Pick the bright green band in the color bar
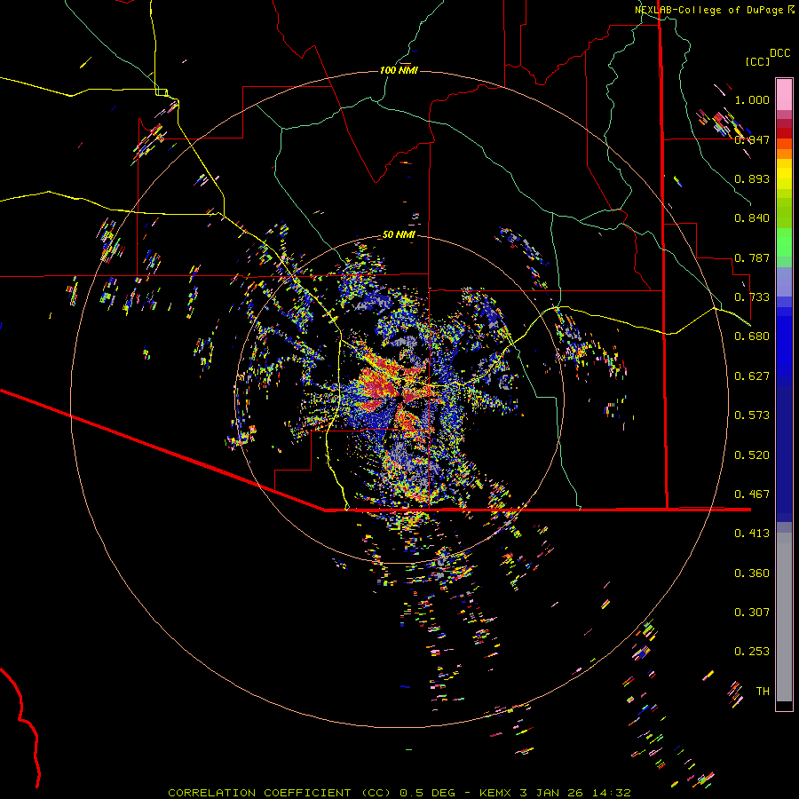This screenshot has height=799, width=799. pos(784,242)
